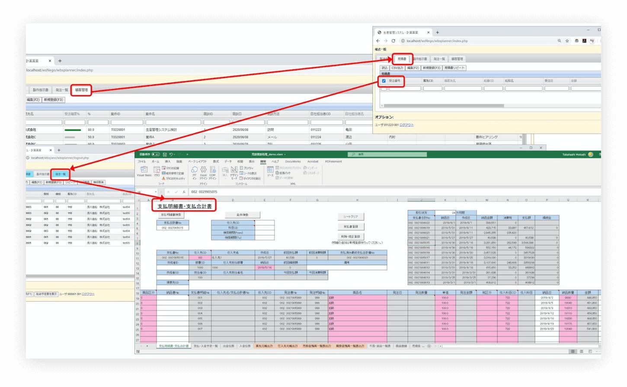Image resolution: width=627 pixels, height=387 pixels.
Task: Open the 見積書 tab in top-right window
Action: pyautogui.click(x=402, y=59)
